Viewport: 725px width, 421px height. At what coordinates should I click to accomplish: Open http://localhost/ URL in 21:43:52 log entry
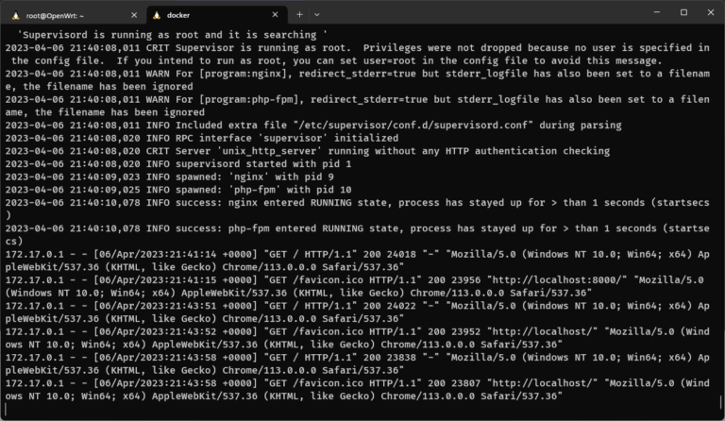(x=544, y=332)
